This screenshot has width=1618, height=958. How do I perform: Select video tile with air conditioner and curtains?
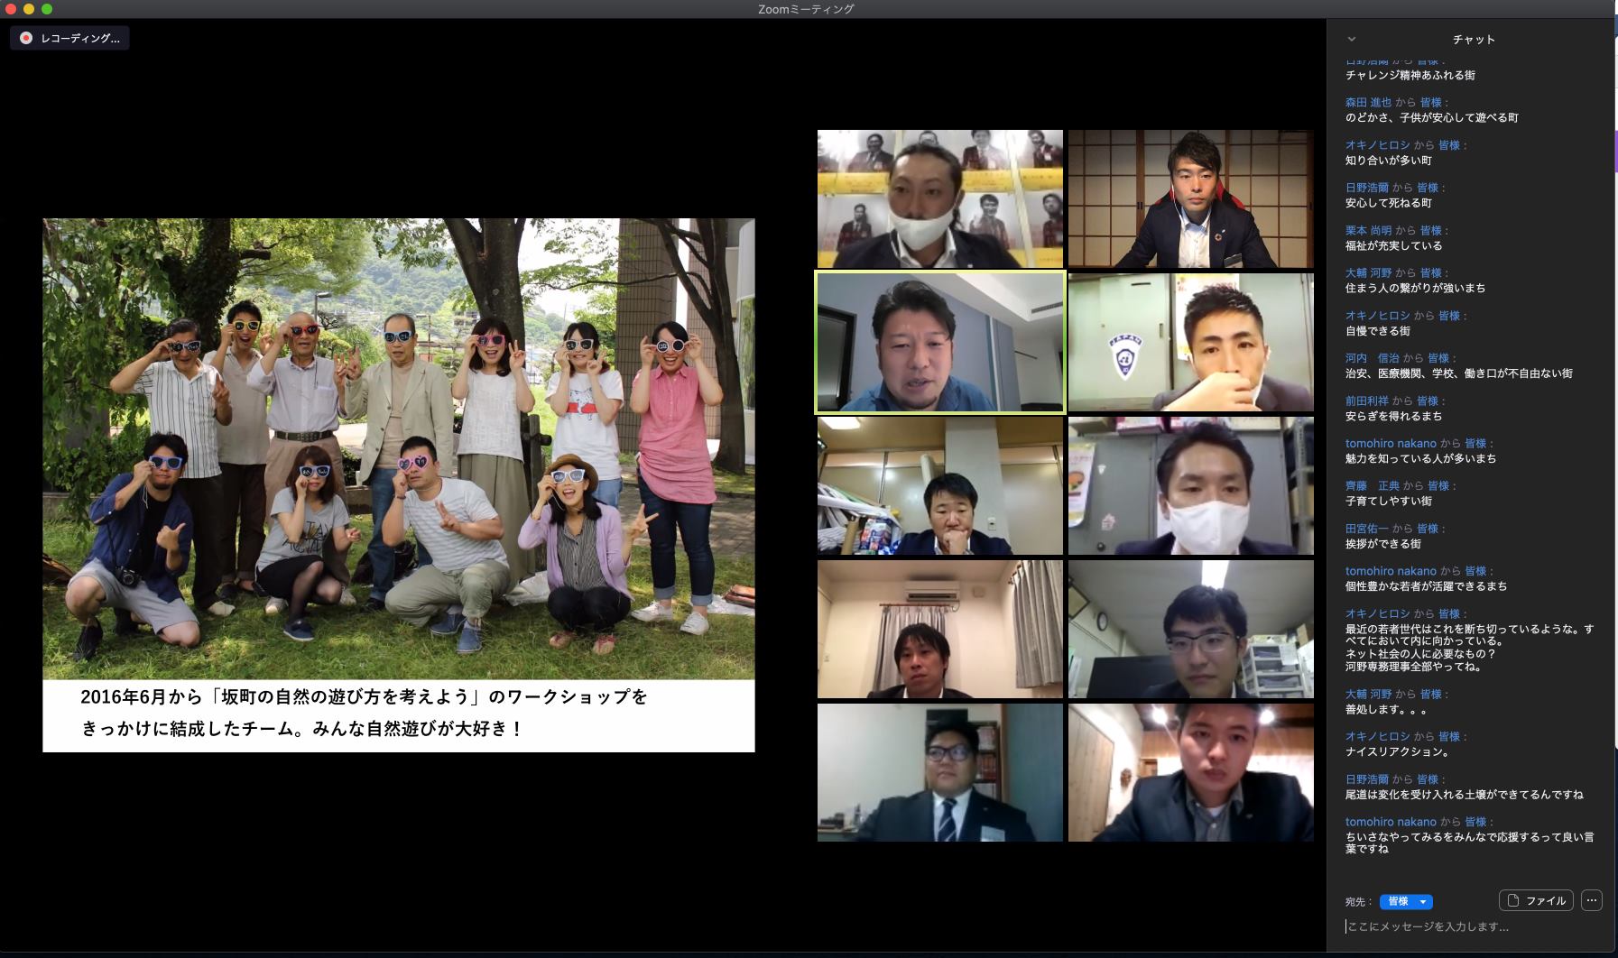940,630
